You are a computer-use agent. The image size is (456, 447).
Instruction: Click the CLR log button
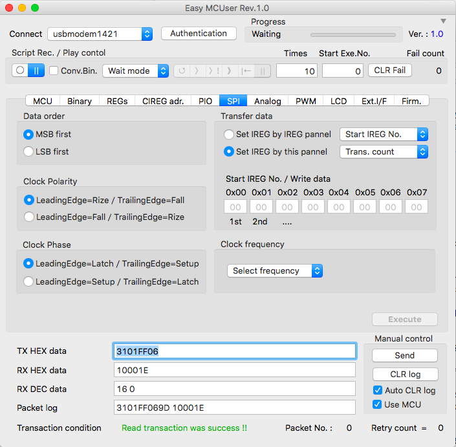coord(405,374)
